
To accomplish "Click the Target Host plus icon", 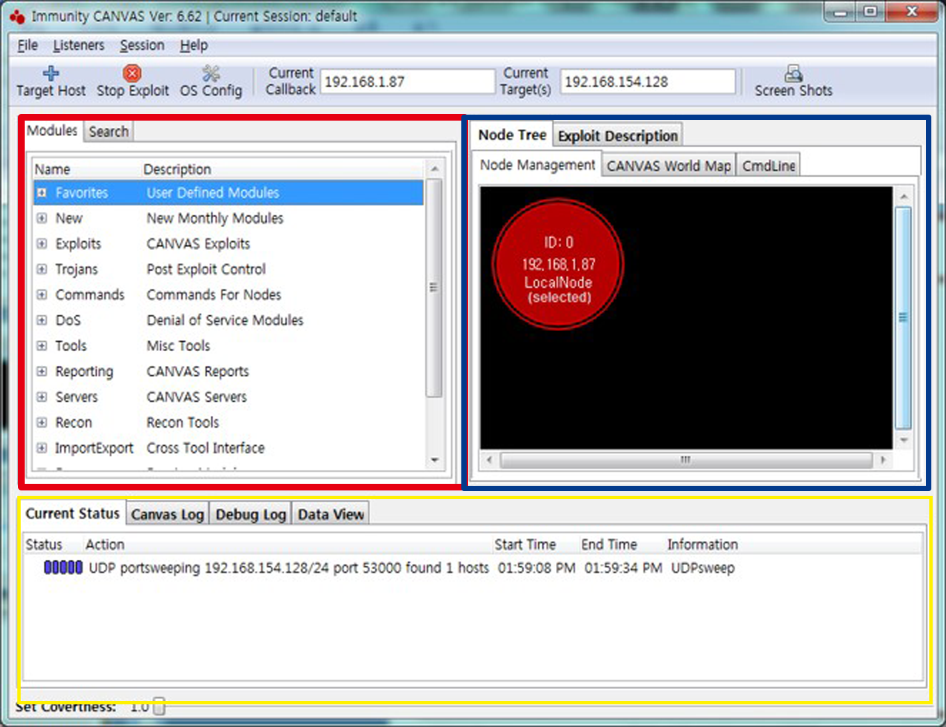I will (x=51, y=73).
